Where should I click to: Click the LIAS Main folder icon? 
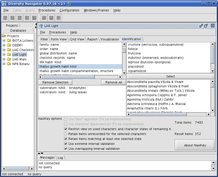click(9, 59)
